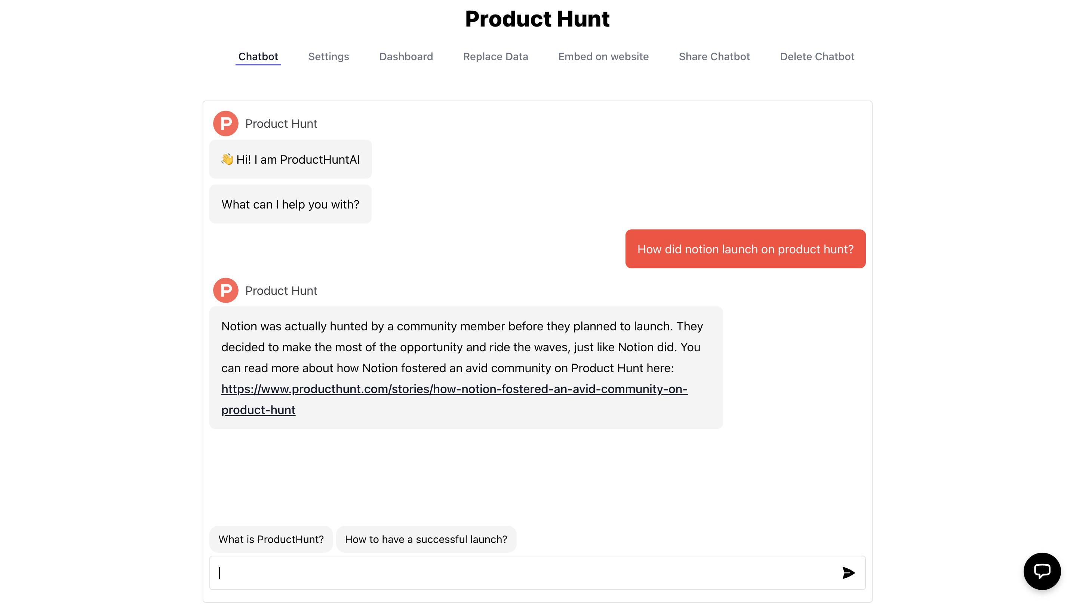Click the Product Hunt avatar above Notion answer
The image size is (1076, 605).
coord(225,290)
